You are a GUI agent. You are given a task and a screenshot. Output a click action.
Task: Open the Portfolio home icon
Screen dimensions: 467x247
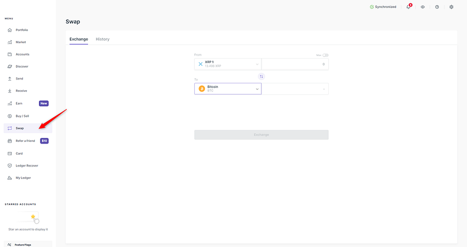(10, 30)
